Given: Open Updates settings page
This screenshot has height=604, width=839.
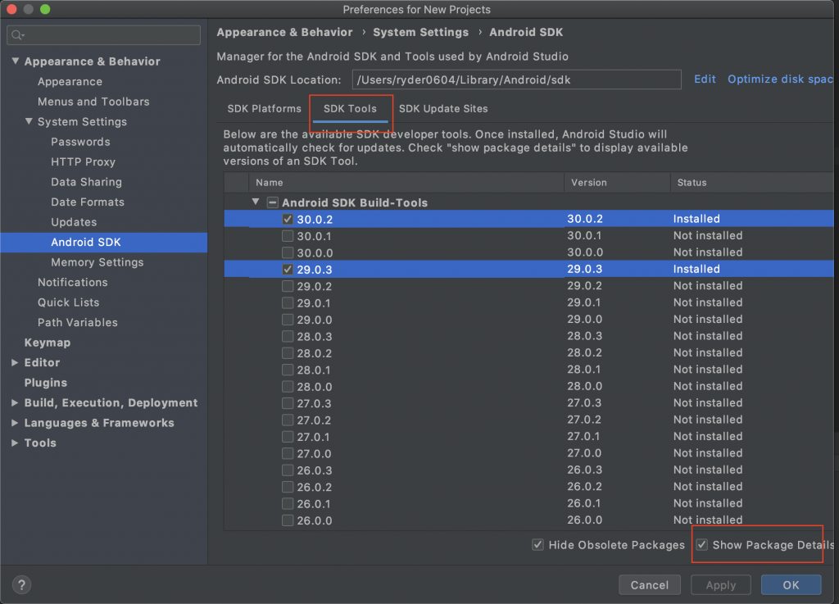Looking at the screenshot, I should tap(74, 222).
